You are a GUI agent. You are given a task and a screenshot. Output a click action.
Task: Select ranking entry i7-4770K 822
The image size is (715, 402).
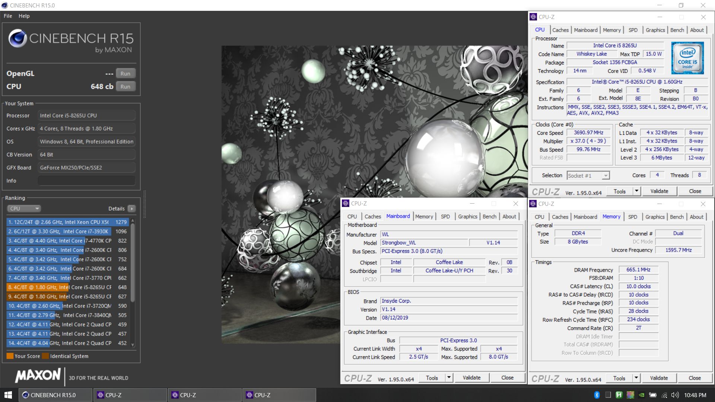[67, 240]
